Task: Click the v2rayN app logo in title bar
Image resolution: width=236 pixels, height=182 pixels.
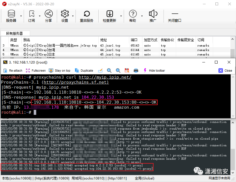Action: tap(4, 4)
